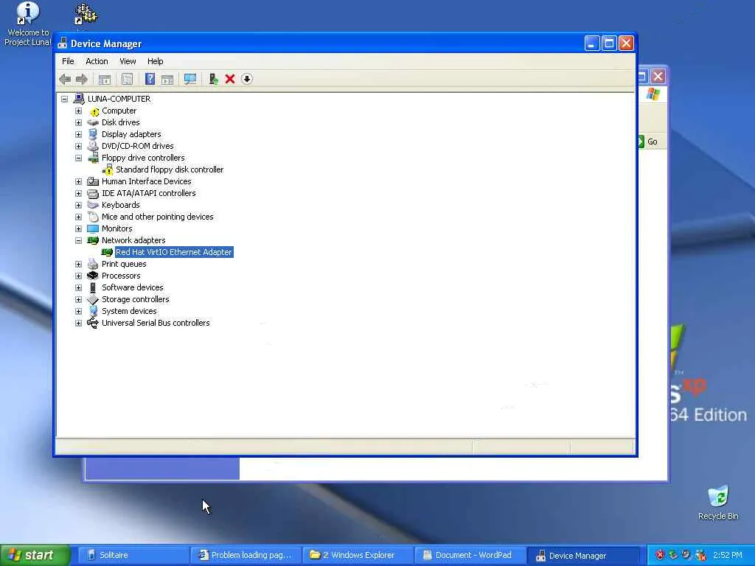
Task: Close the background window behind Device Manager
Action: pyautogui.click(x=658, y=76)
